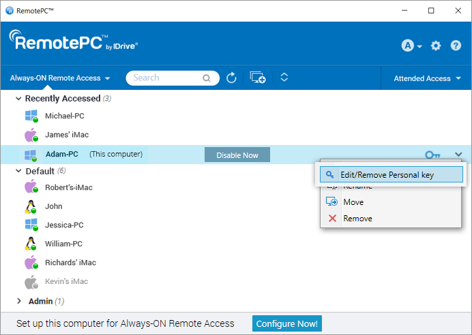Click Richards' iMac Apple icon
Image resolution: width=472 pixels, height=335 pixels.
point(31,263)
